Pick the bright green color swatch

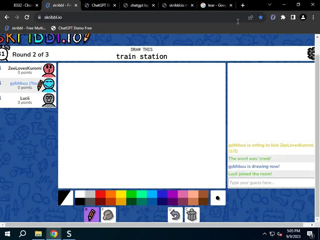[x=131, y=194]
